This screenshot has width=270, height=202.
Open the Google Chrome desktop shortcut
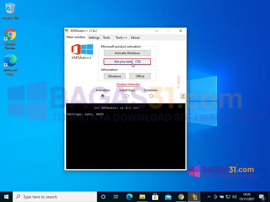click(10, 39)
